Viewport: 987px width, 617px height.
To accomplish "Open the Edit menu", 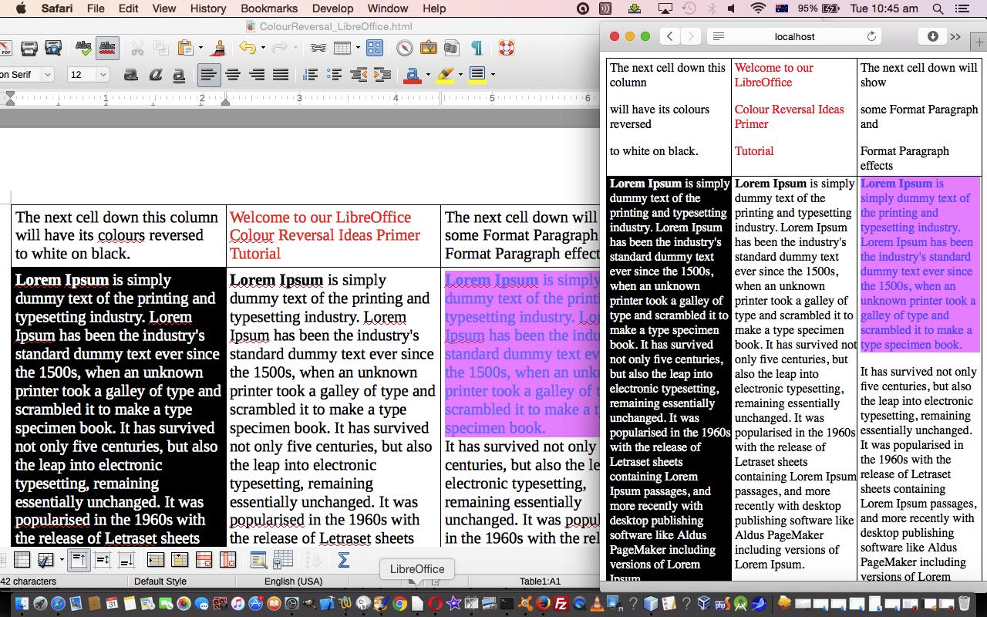I will click(x=129, y=8).
